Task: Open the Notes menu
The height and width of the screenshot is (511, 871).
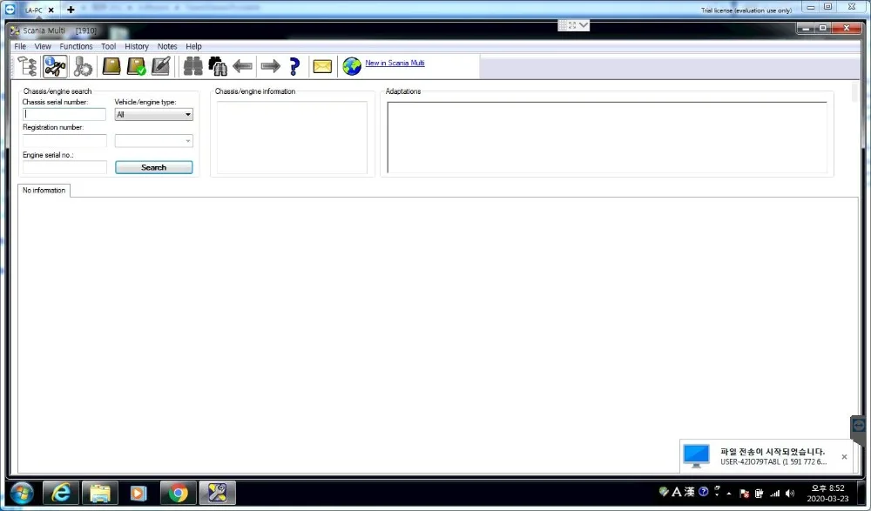Action: [x=167, y=46]
